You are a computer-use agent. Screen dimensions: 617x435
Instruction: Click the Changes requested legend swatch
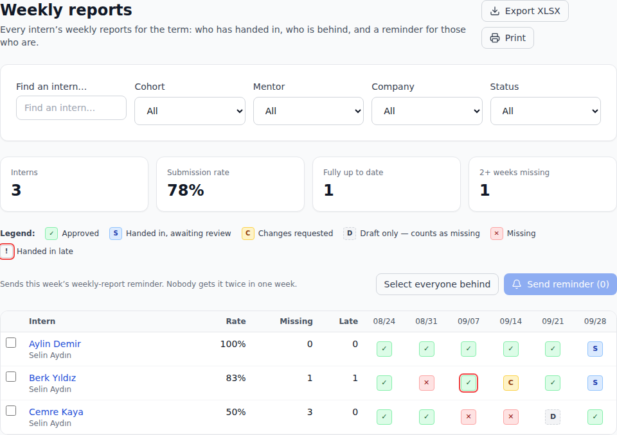pyautogui.click(x=248, y=234)
